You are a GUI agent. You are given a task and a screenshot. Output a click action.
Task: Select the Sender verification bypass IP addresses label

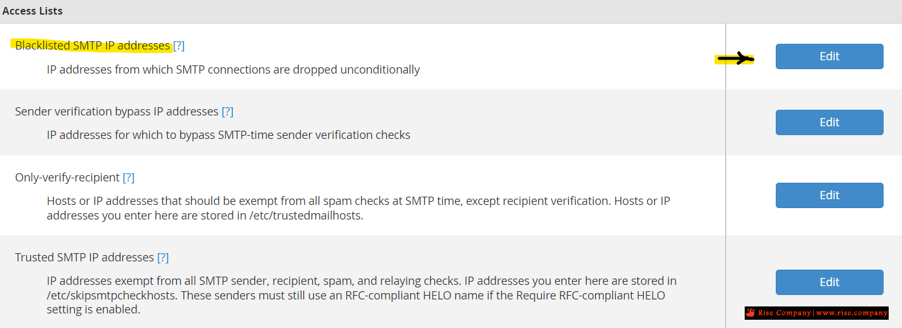[117, 112]
